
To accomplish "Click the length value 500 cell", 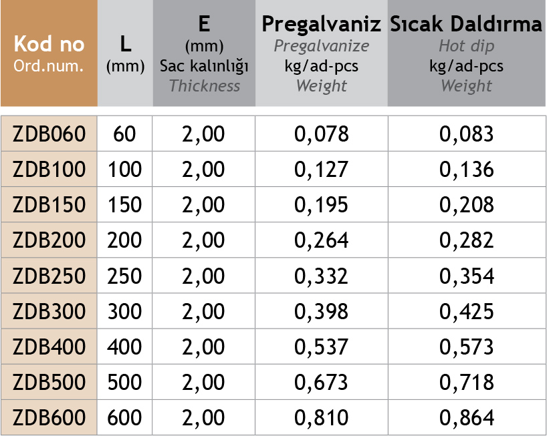I will (x=125, y=382).
